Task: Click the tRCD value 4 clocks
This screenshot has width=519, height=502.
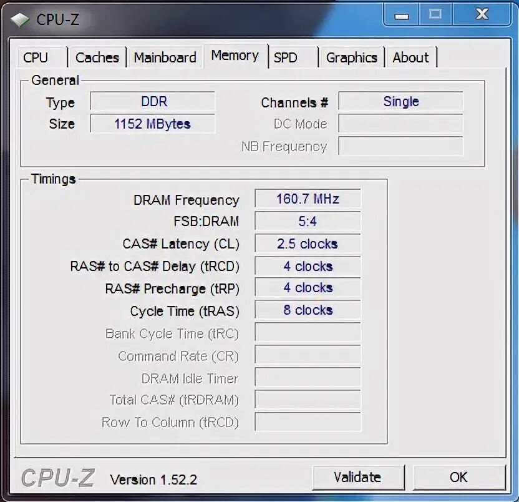Action: (x=308, y=266)
